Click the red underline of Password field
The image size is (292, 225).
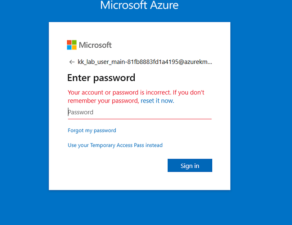click(x=140, y=119)
